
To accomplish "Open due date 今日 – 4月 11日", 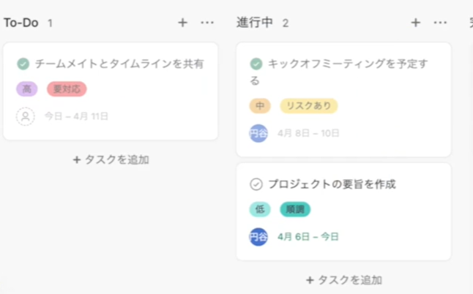I will pyautogui.click(x=76, y=116).
